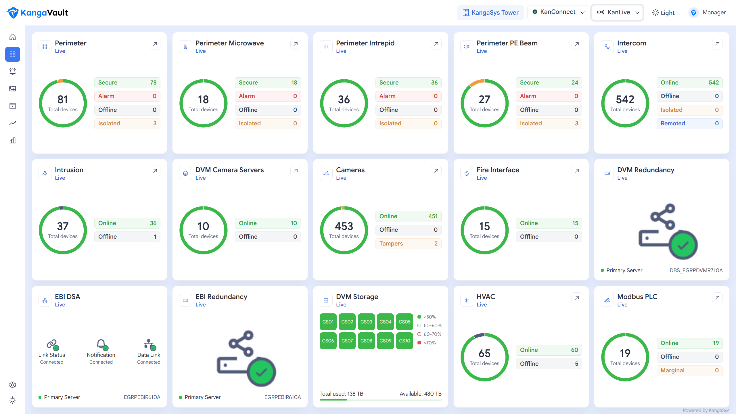Click HVAC Offline 5 row

[549, 364]
